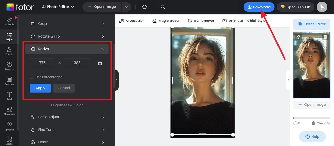Viewport: 334px width, 146px height.
Task: Click the Open Image button in top bar
Action: 102,7
